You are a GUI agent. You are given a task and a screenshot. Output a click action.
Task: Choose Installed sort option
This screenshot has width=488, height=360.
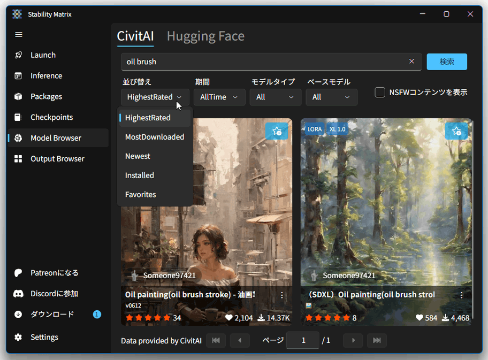pyautogui.click(x=155, y=175)
